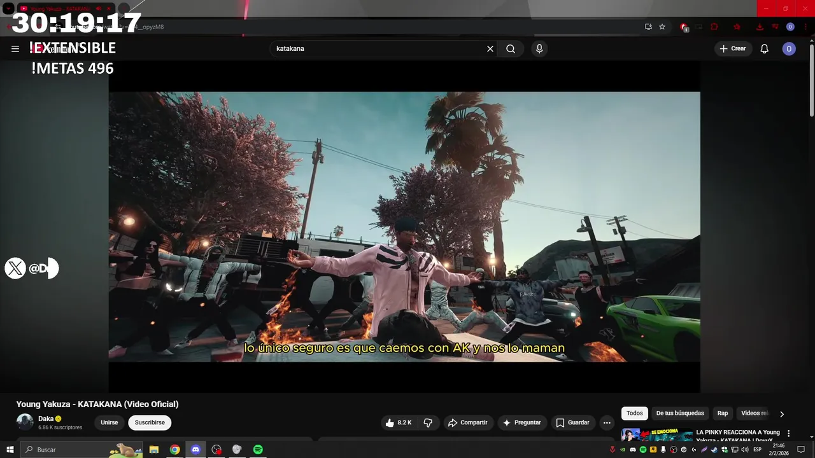The image size is (815, 458).
Task: Open the YouTube account avatar menu
Action: 789,48
